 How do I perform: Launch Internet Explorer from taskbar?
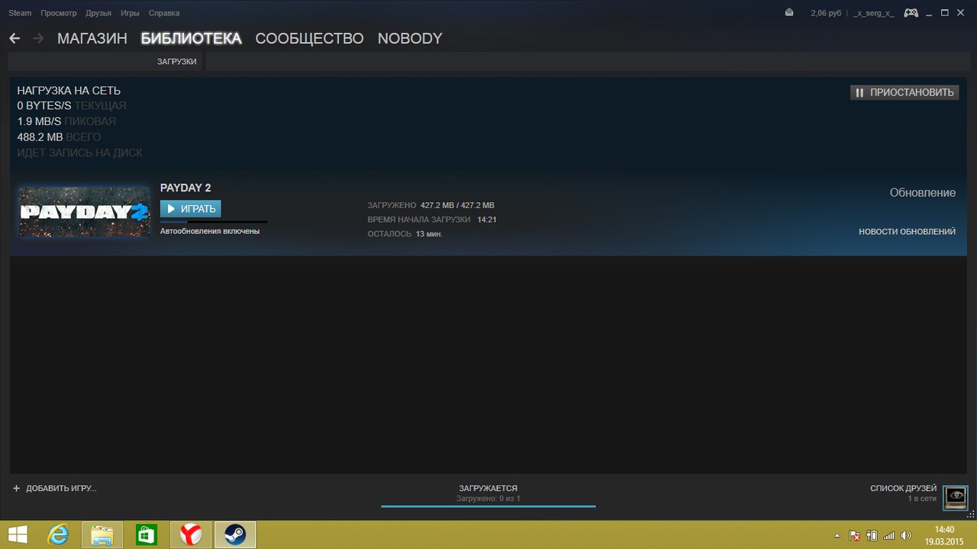[x=59, y=535]
